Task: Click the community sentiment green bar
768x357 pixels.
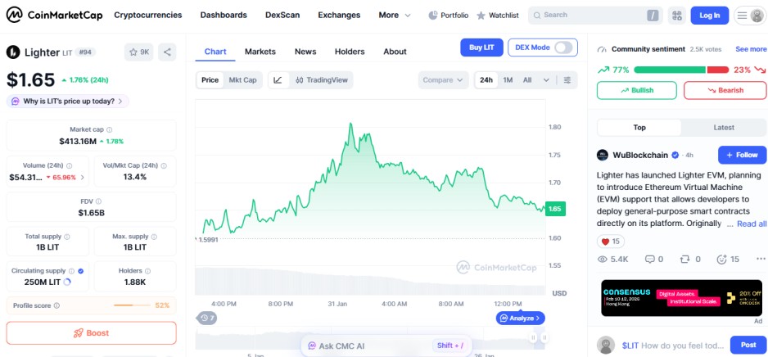Action: (x=670, y=70)
